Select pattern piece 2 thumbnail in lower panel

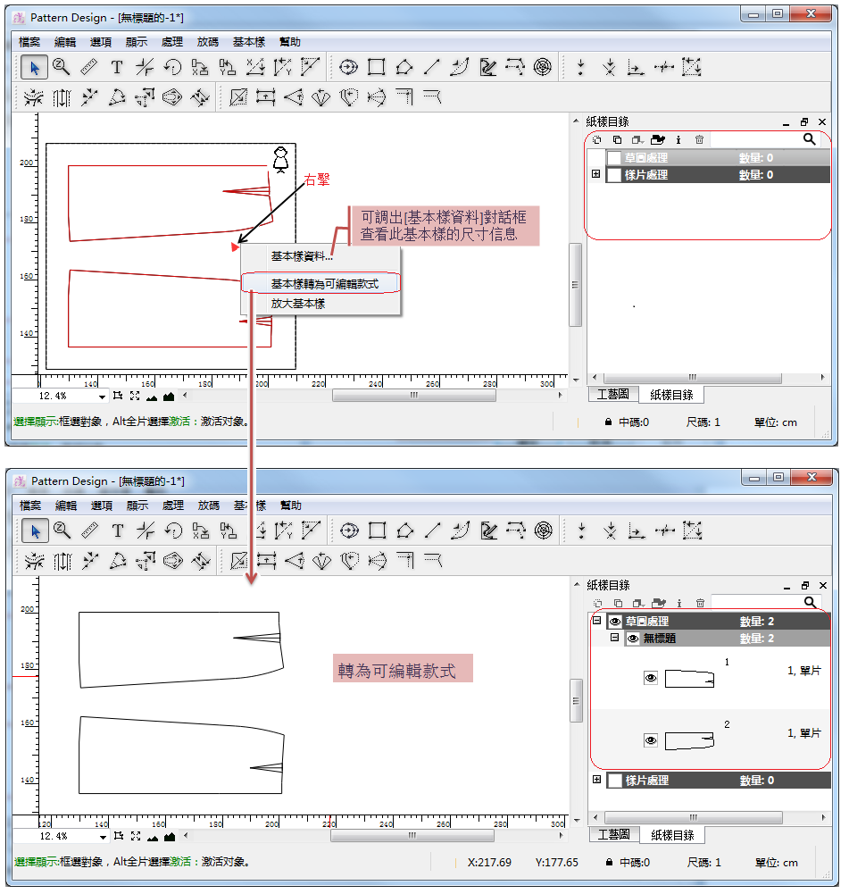click(689, 740)
